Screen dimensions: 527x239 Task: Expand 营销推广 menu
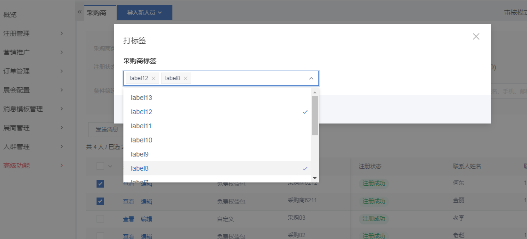click(x=33, y=52)
